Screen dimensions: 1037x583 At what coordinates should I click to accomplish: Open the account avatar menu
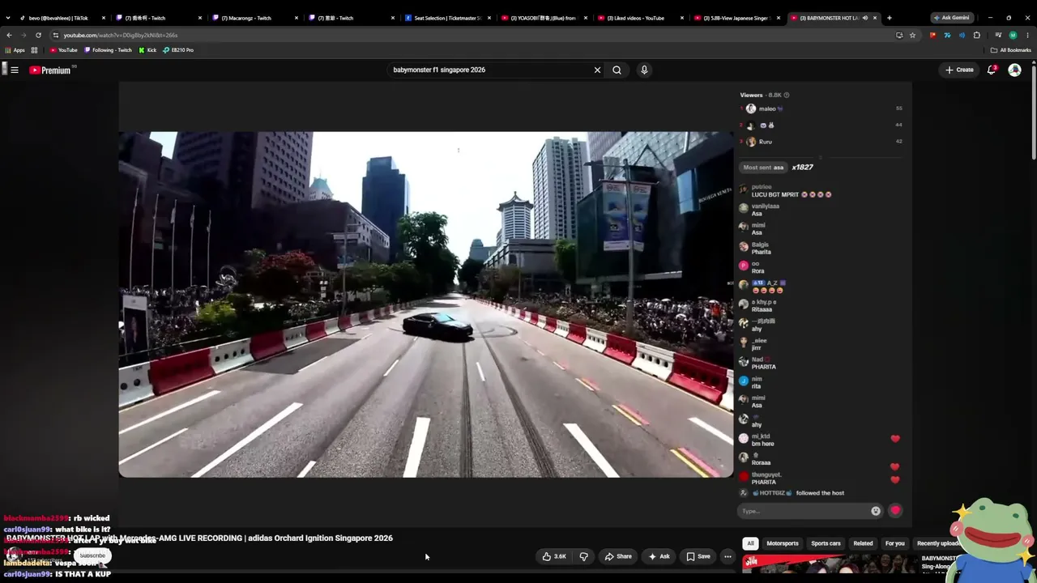(1014, 70)
